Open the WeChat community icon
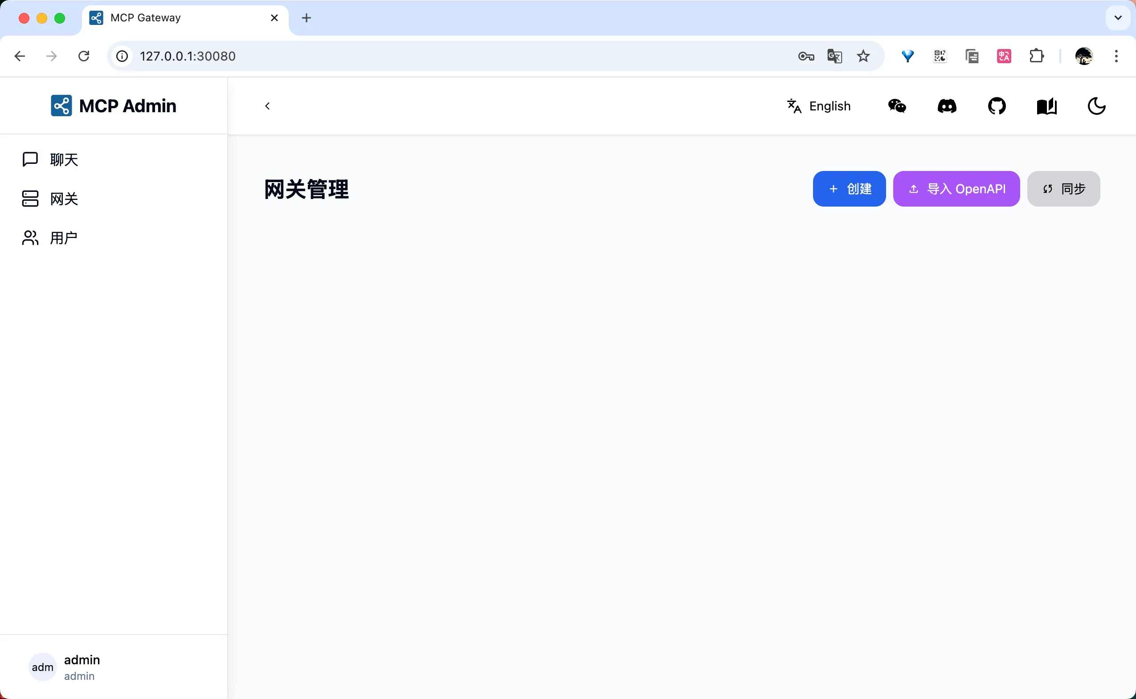 click(896, 106)
